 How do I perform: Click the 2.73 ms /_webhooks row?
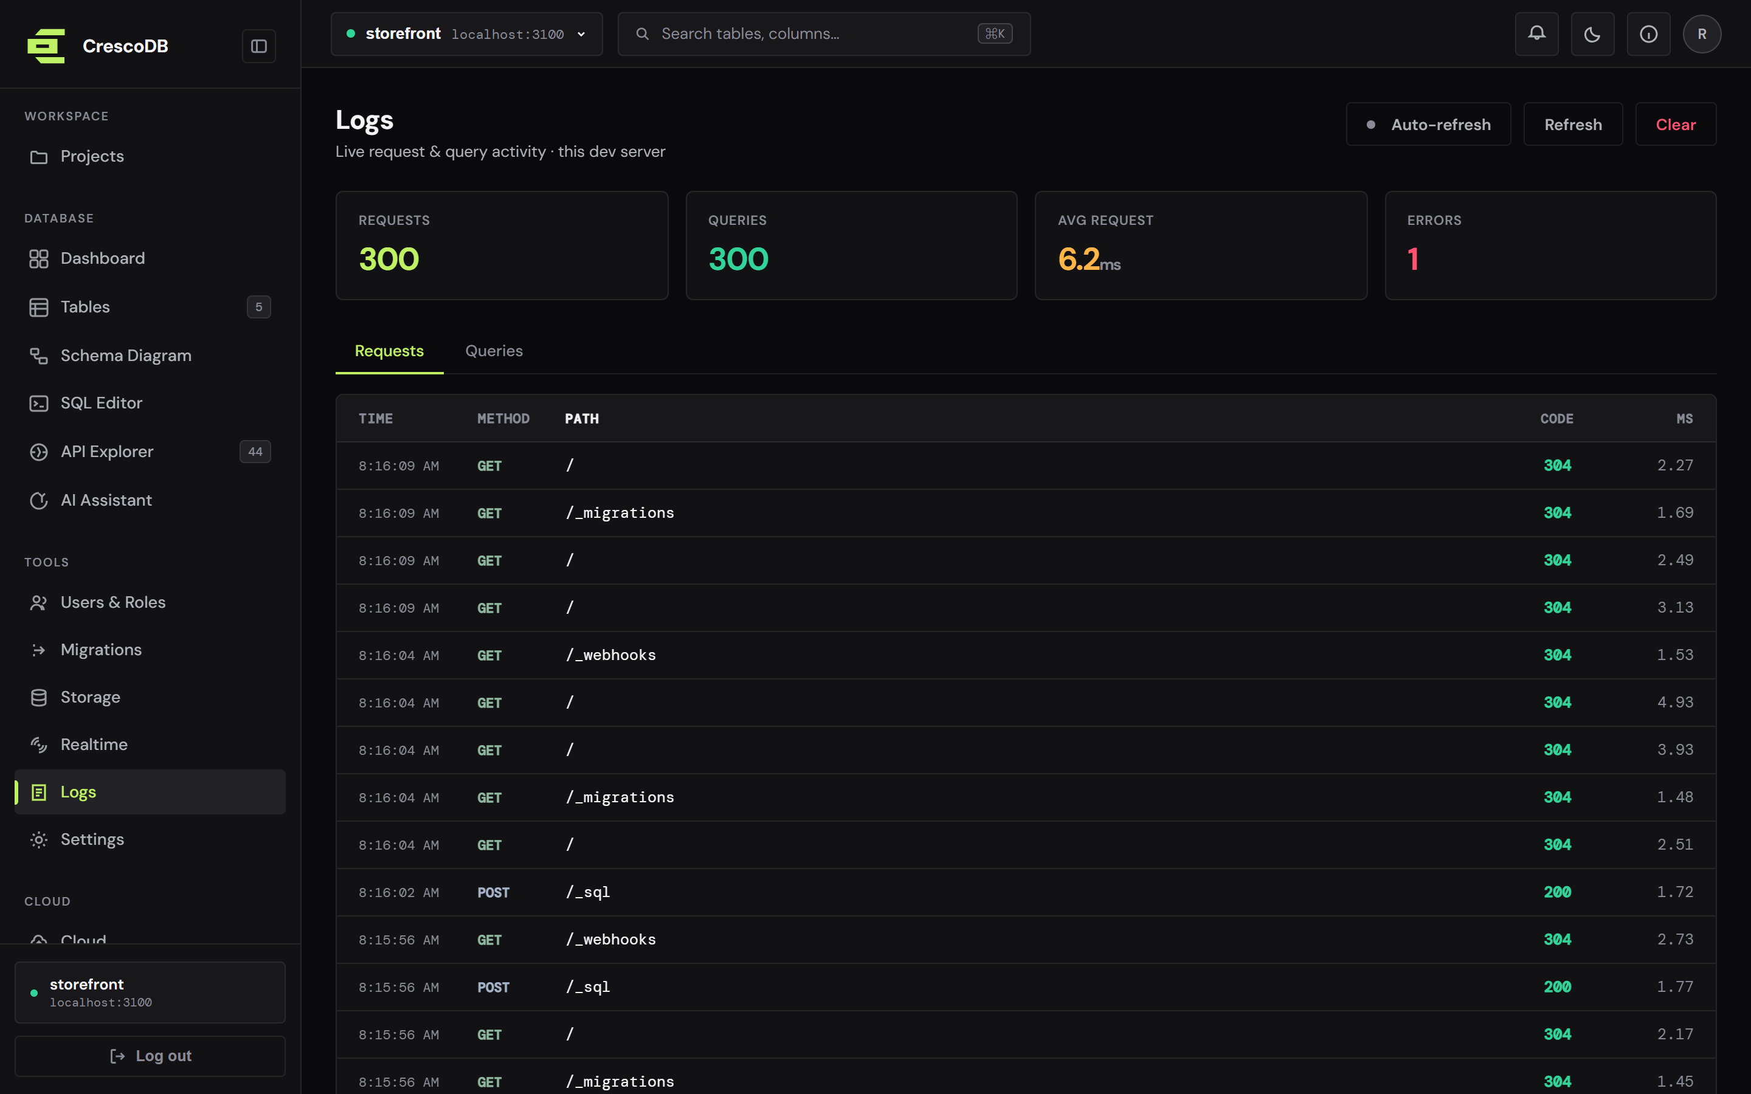[x=1025, y=940]
